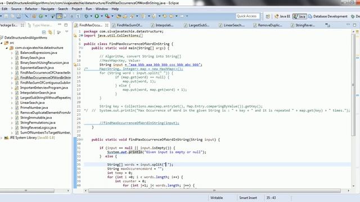Select PrimeNumber.java file

point(34,108)
